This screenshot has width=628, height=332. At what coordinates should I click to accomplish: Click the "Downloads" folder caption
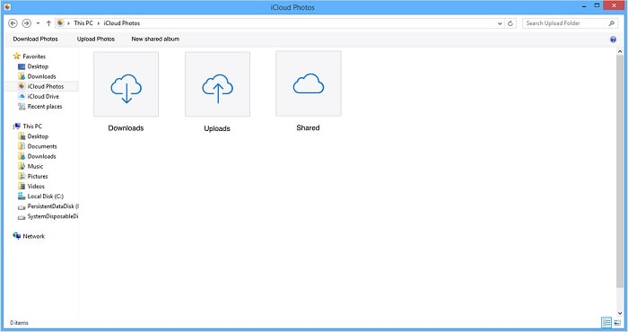click(x=126, y=128)
